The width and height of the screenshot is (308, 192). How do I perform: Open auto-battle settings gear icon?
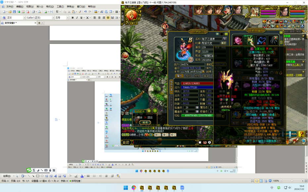(149, 111)
